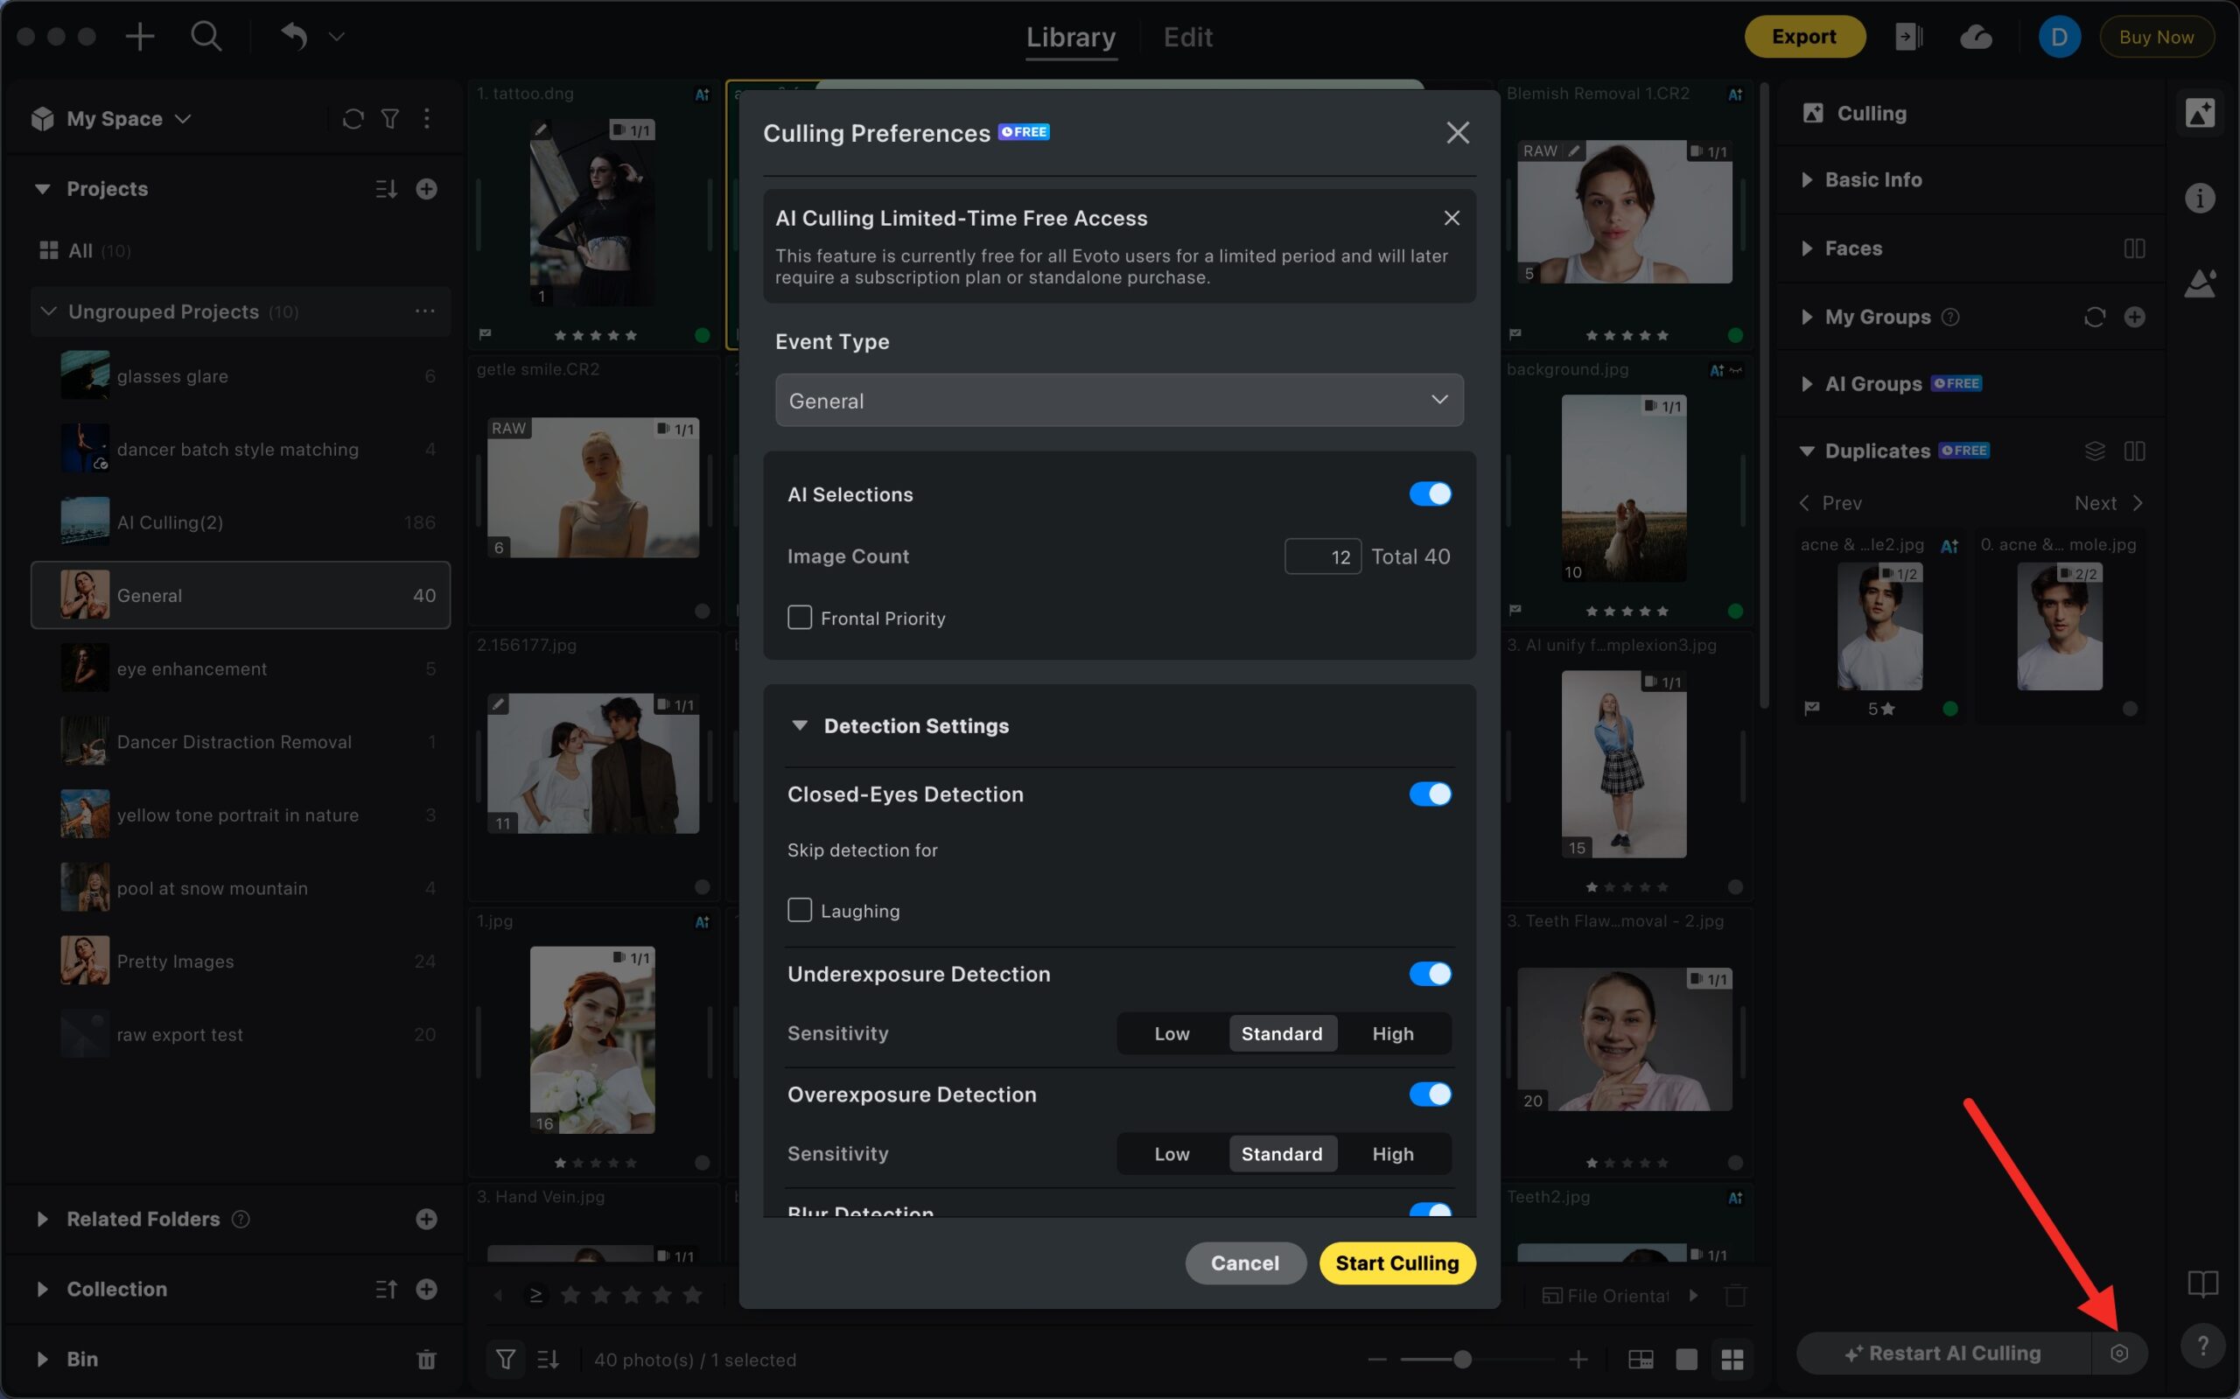The width and height of the screenshot is (2240, 1399).
Task: Empty the Bin with trash icon
Action: tap(425, 1360)
